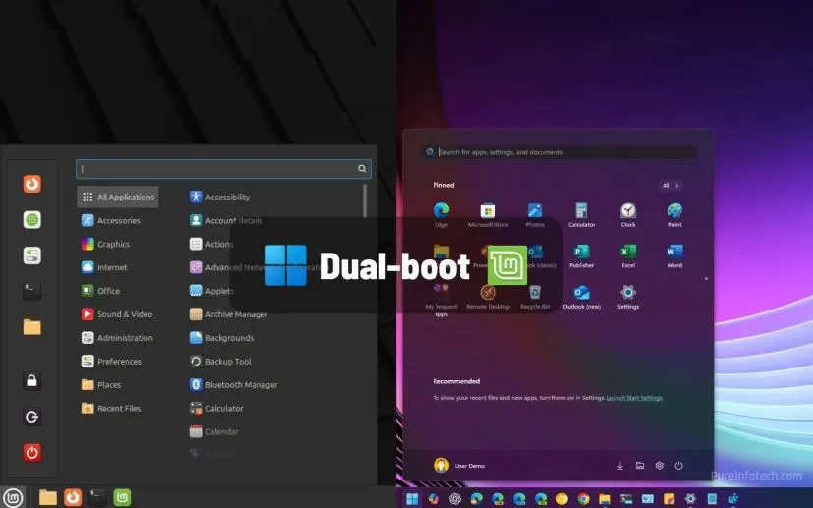Click the lock screen icon in Mint sidebar
The width and height of the screenshot is (813, 508).
click(32, 381)
